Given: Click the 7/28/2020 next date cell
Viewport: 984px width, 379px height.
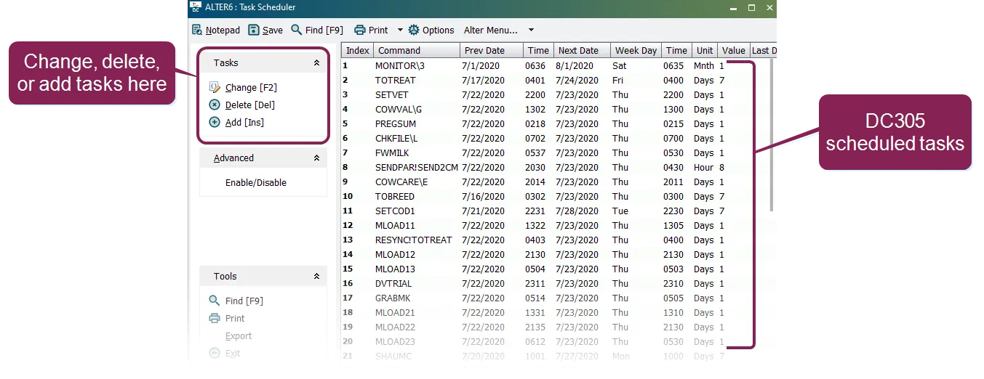Looking at the screenshot, I should [x=578, y=211].
